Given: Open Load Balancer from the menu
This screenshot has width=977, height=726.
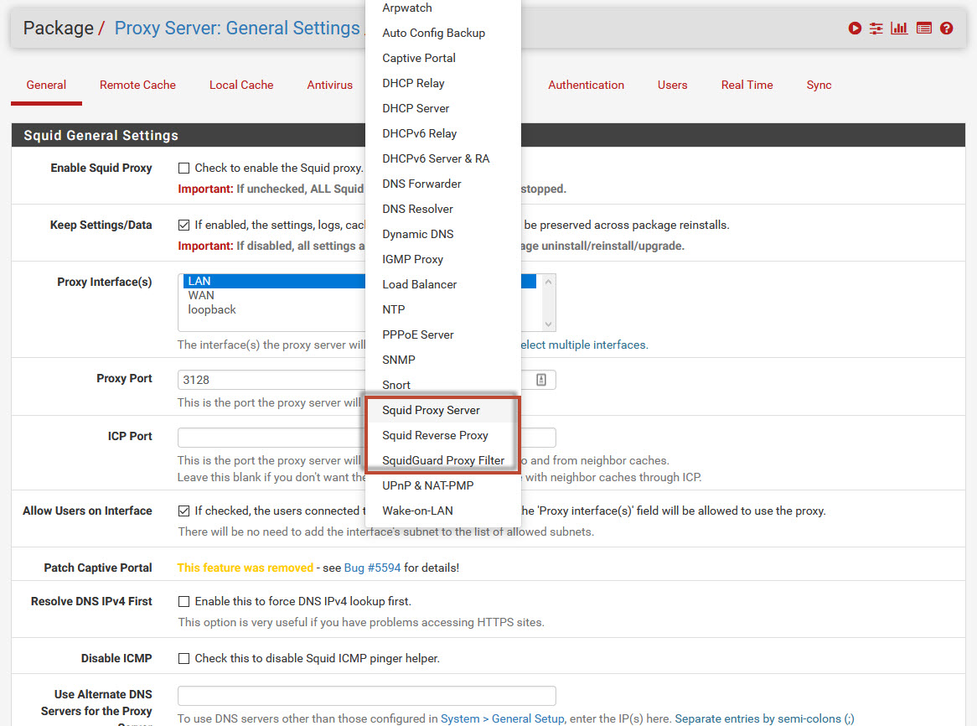Looking at the screenshot, I should click(x=443, y=284).
